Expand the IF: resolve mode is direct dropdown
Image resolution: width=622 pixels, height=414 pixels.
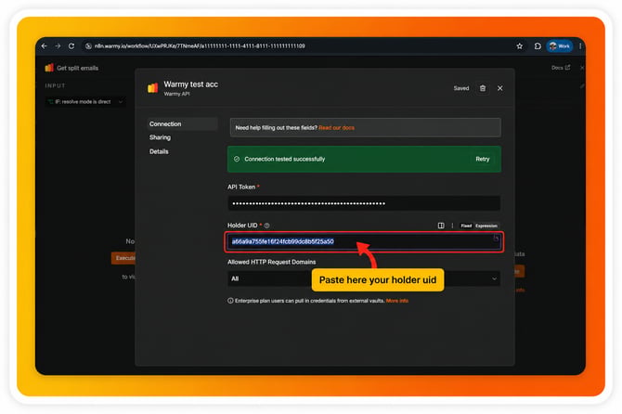coord(84,102)
